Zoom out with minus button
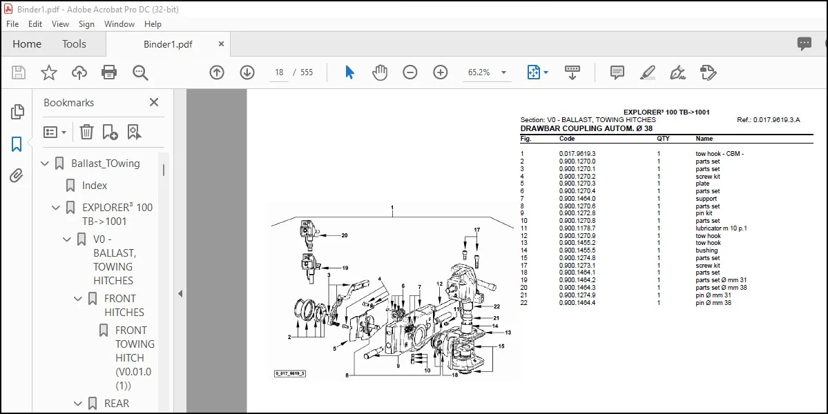Screen dimensions: 828x414 [410, 72]
